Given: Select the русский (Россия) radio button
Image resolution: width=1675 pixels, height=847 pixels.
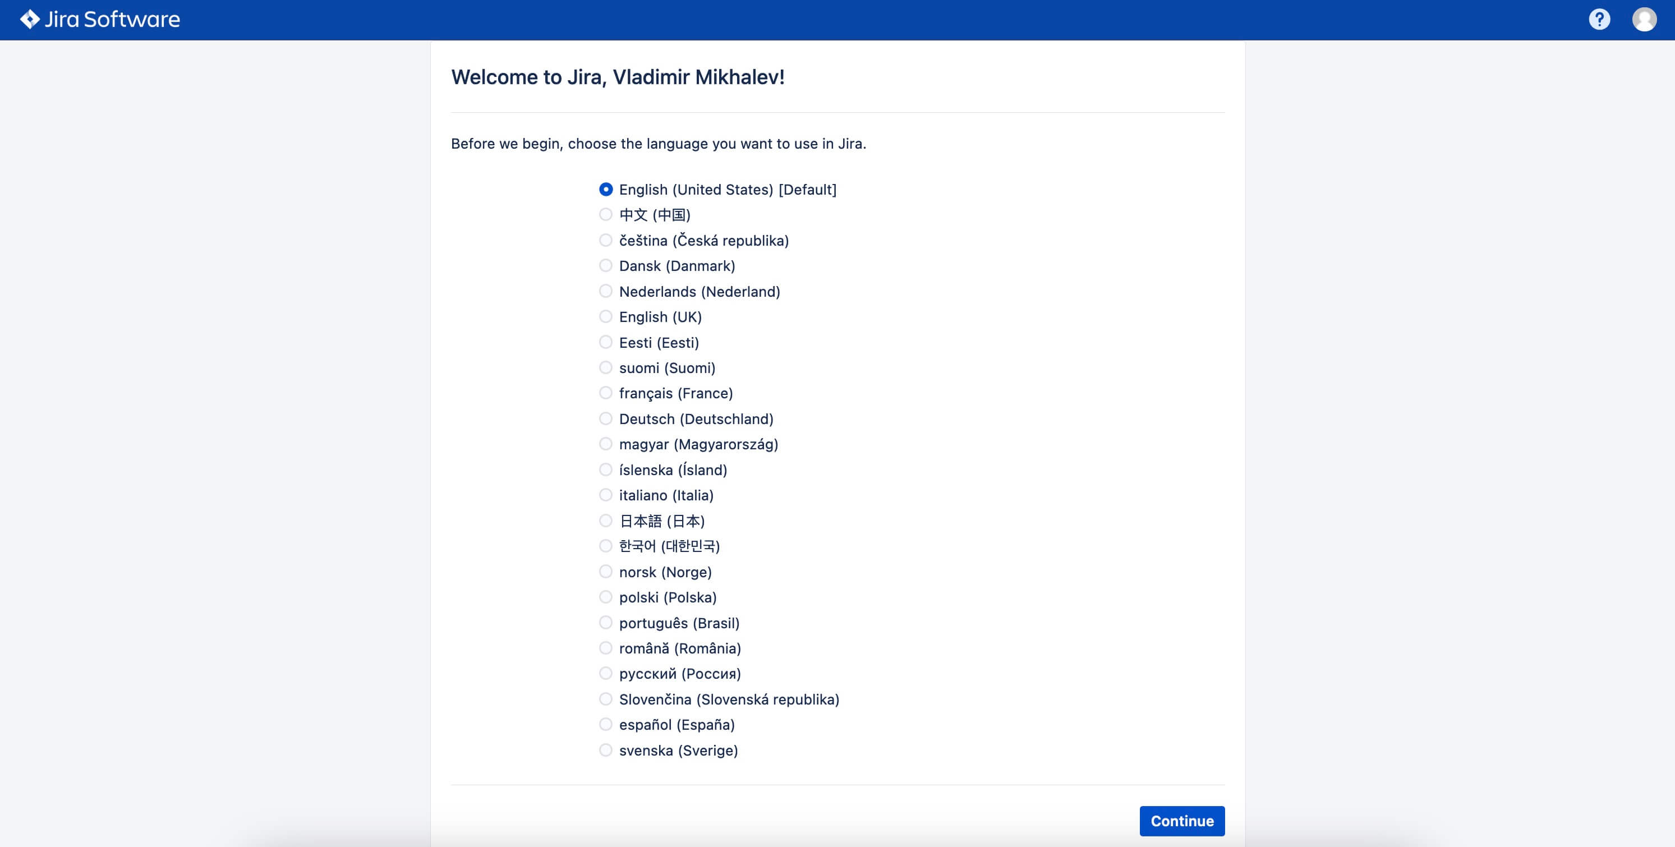Looking at the screenshot, I should 605,673.
